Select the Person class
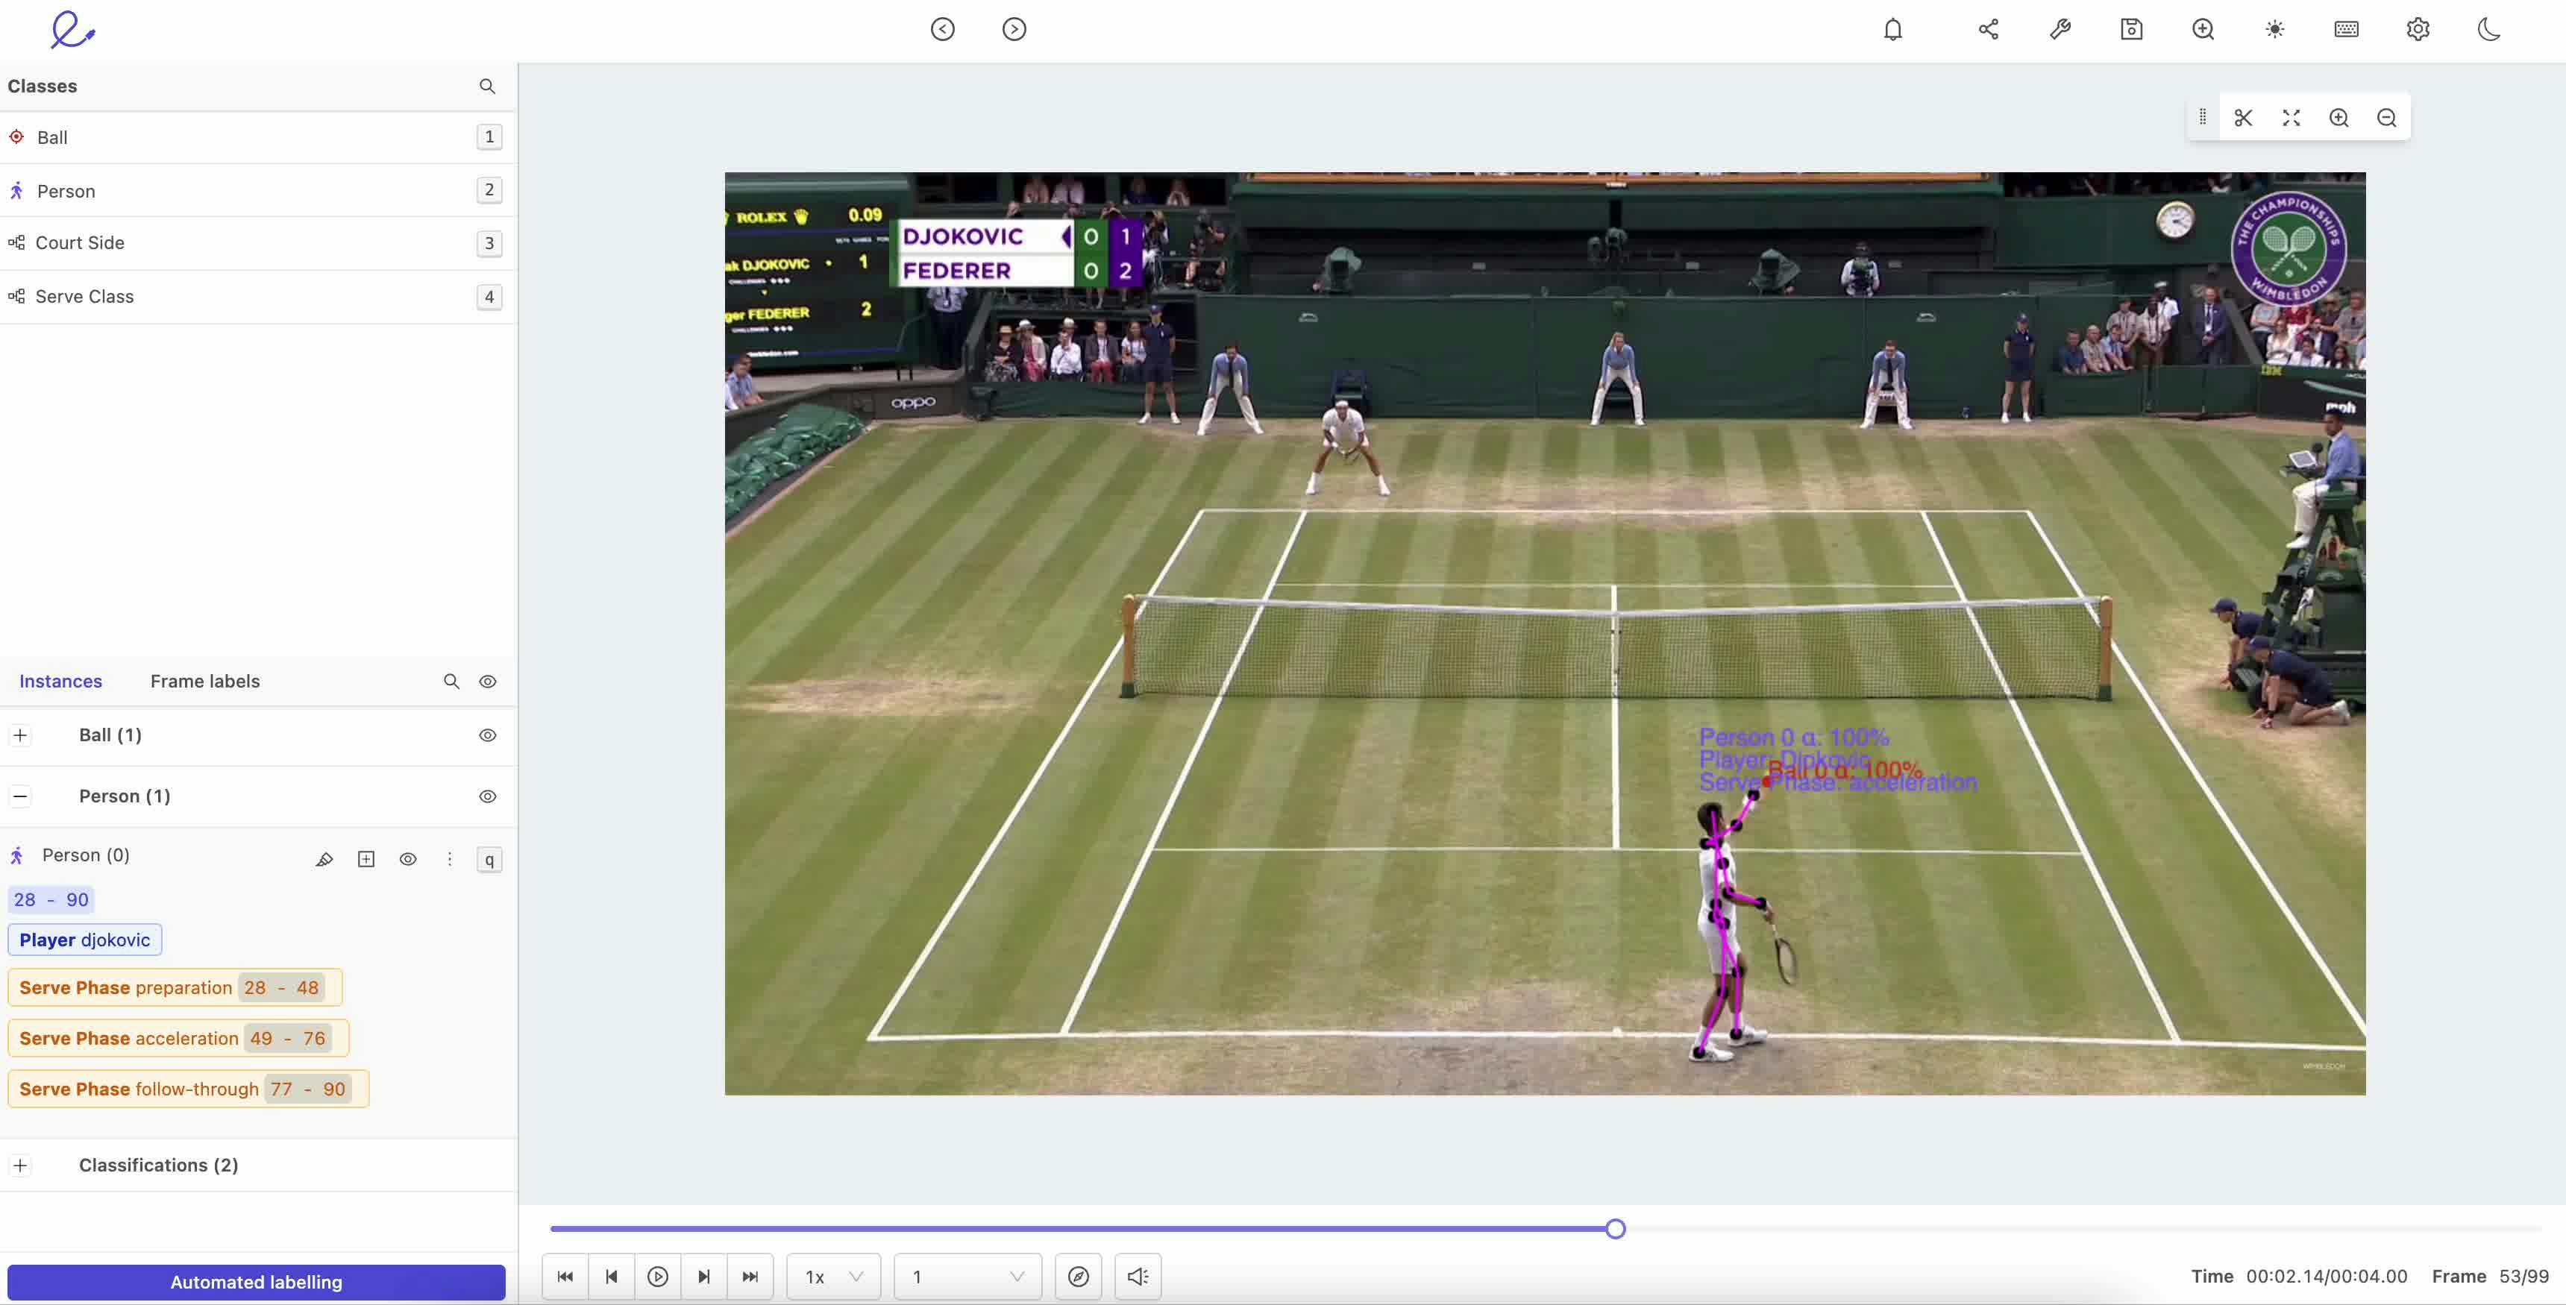 coord(258,190)
